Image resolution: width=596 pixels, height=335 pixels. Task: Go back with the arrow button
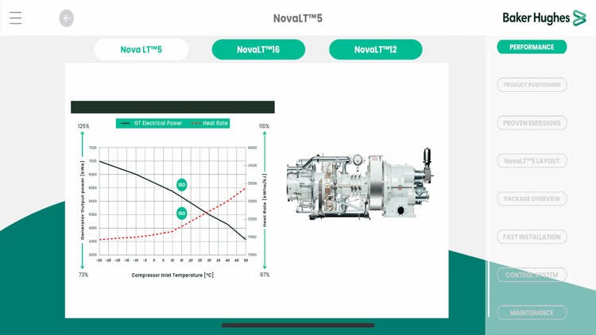(x=67, y=18)
